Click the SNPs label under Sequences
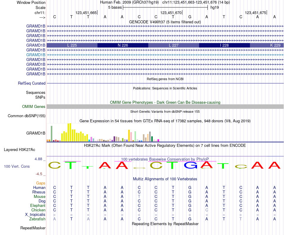 pyautogui.click(x=40, y=97)
